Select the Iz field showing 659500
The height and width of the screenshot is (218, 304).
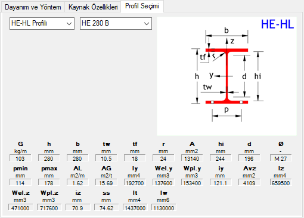click(281, 183)
